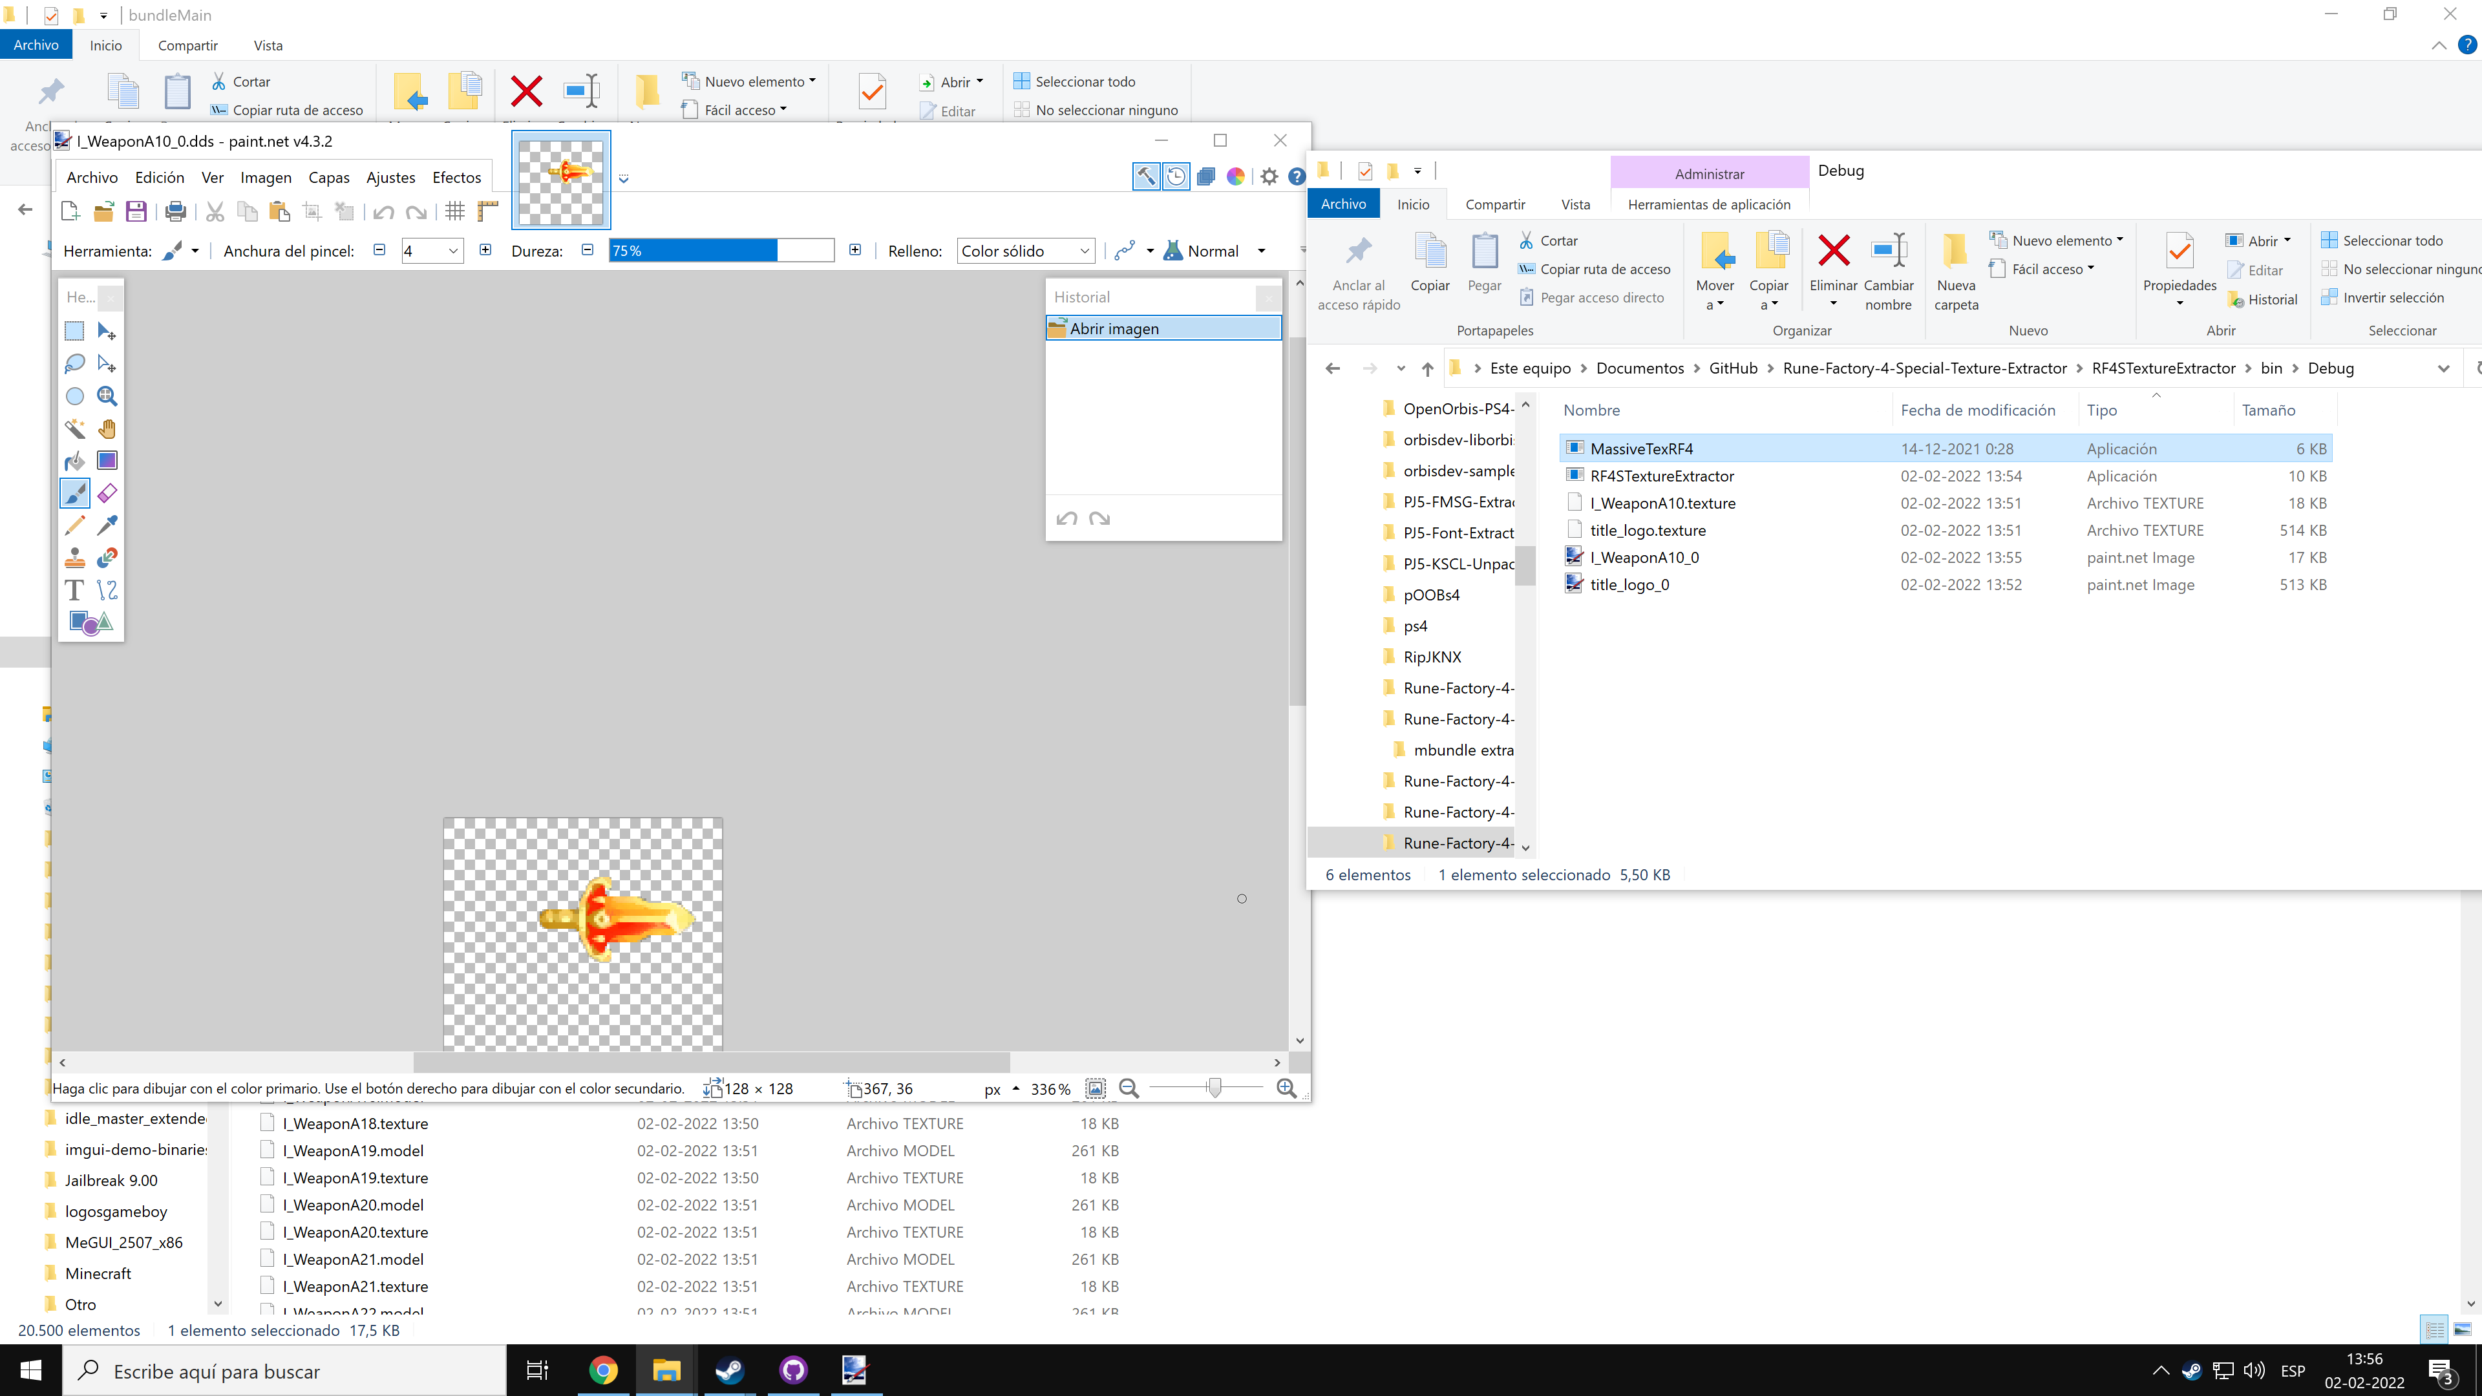Viewport: 2482px width, 1396px height.
Task: Select the Eraser tool in paint.net
Action: 107,492
